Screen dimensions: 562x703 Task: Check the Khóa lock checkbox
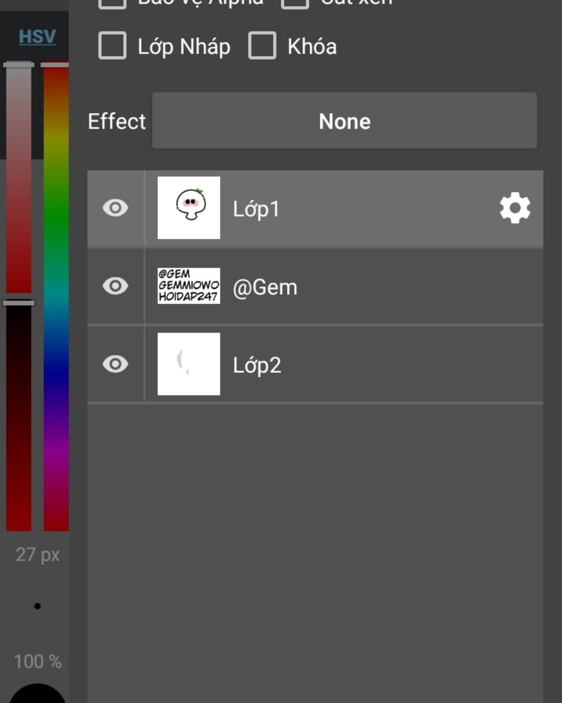(262, 46)
